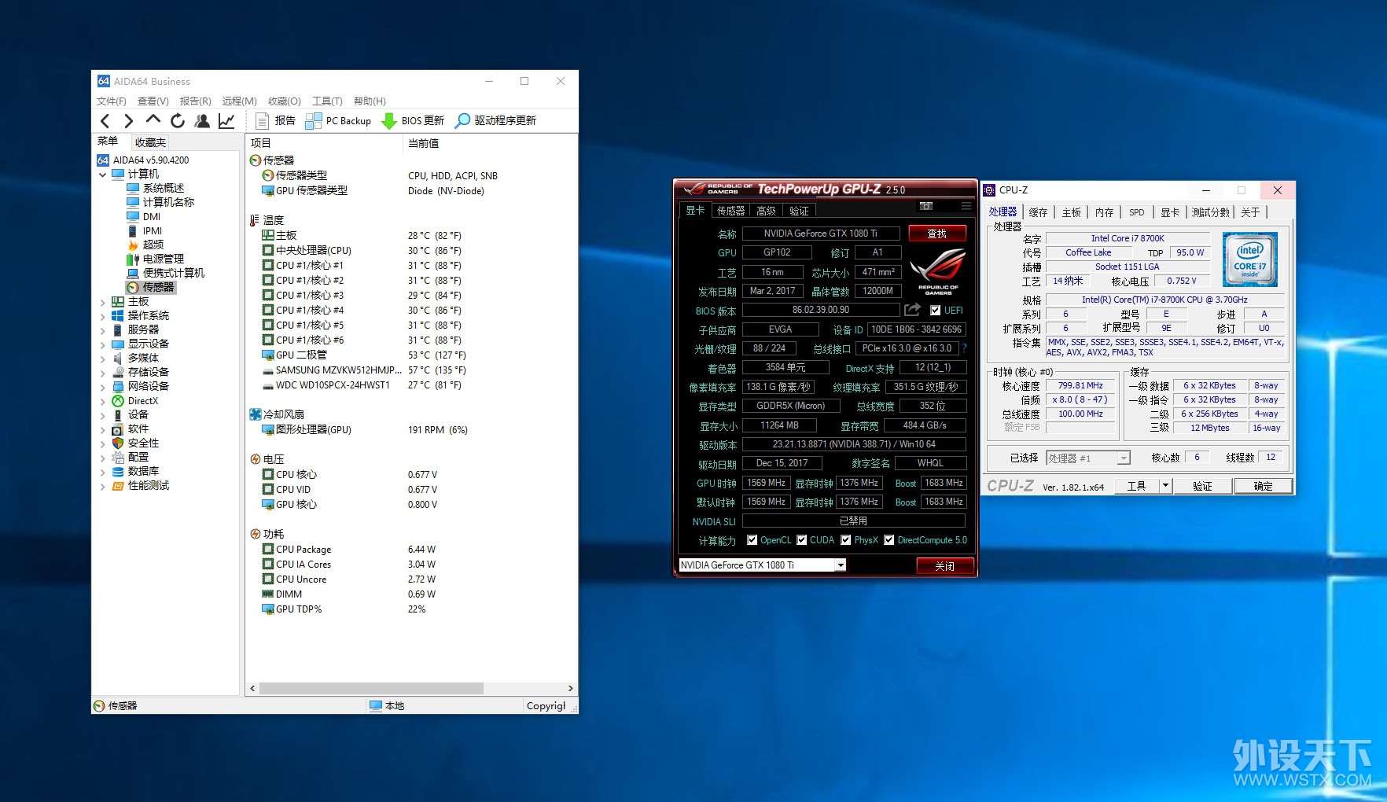Expand the 性能测试 tree node
Image resolution: width=1387 pixels, height=802 pixels.
point(102,486)
